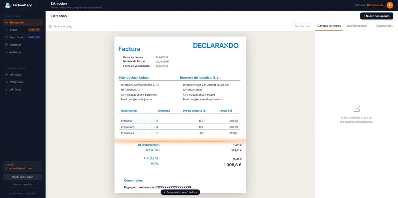The height and width of the screenshot is (198, 398).
Task: Switch to Facturae XML tab
Action: [384, 26]
